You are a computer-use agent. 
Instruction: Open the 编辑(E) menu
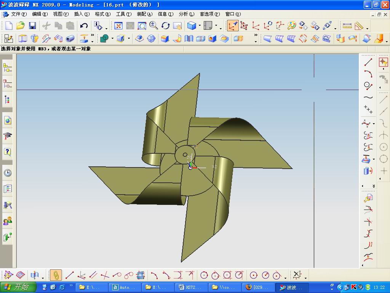click(x=40, y=14)
